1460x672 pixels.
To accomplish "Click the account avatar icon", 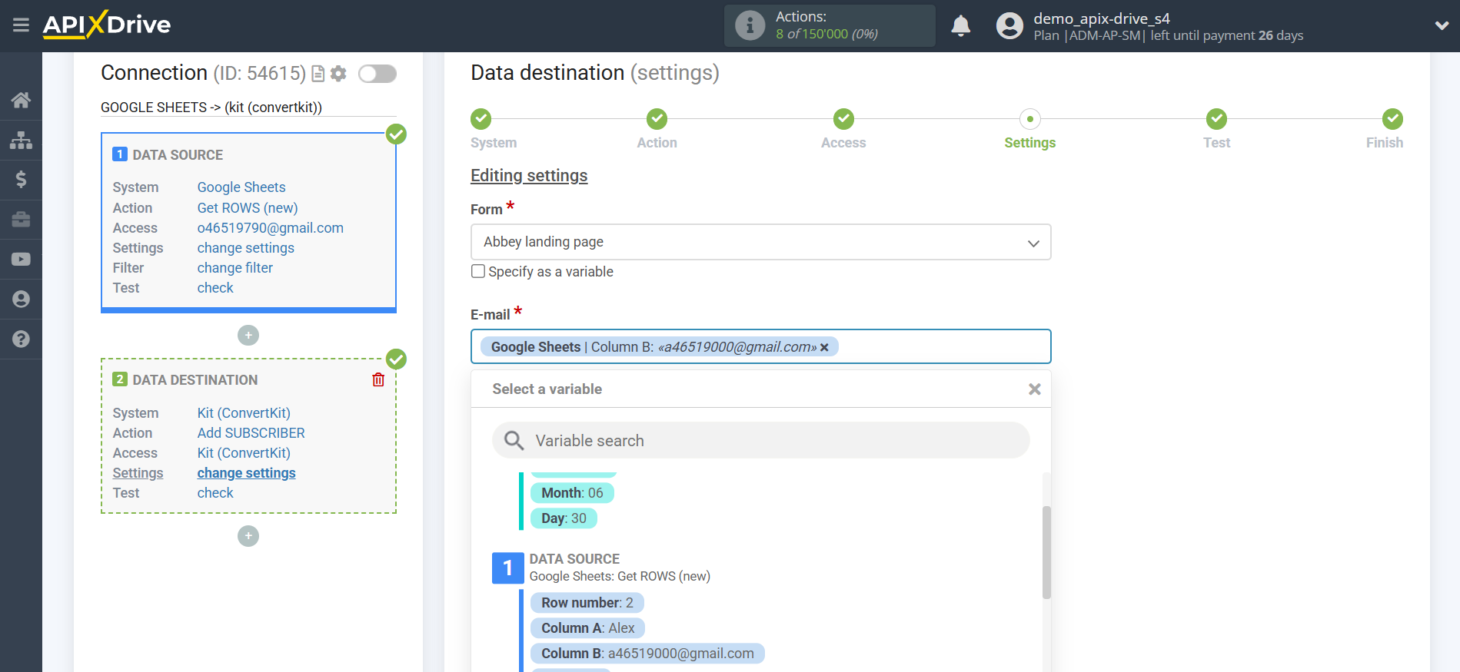I will 1009,25.
